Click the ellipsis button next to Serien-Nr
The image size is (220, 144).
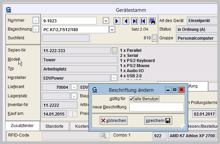point(115,51)
